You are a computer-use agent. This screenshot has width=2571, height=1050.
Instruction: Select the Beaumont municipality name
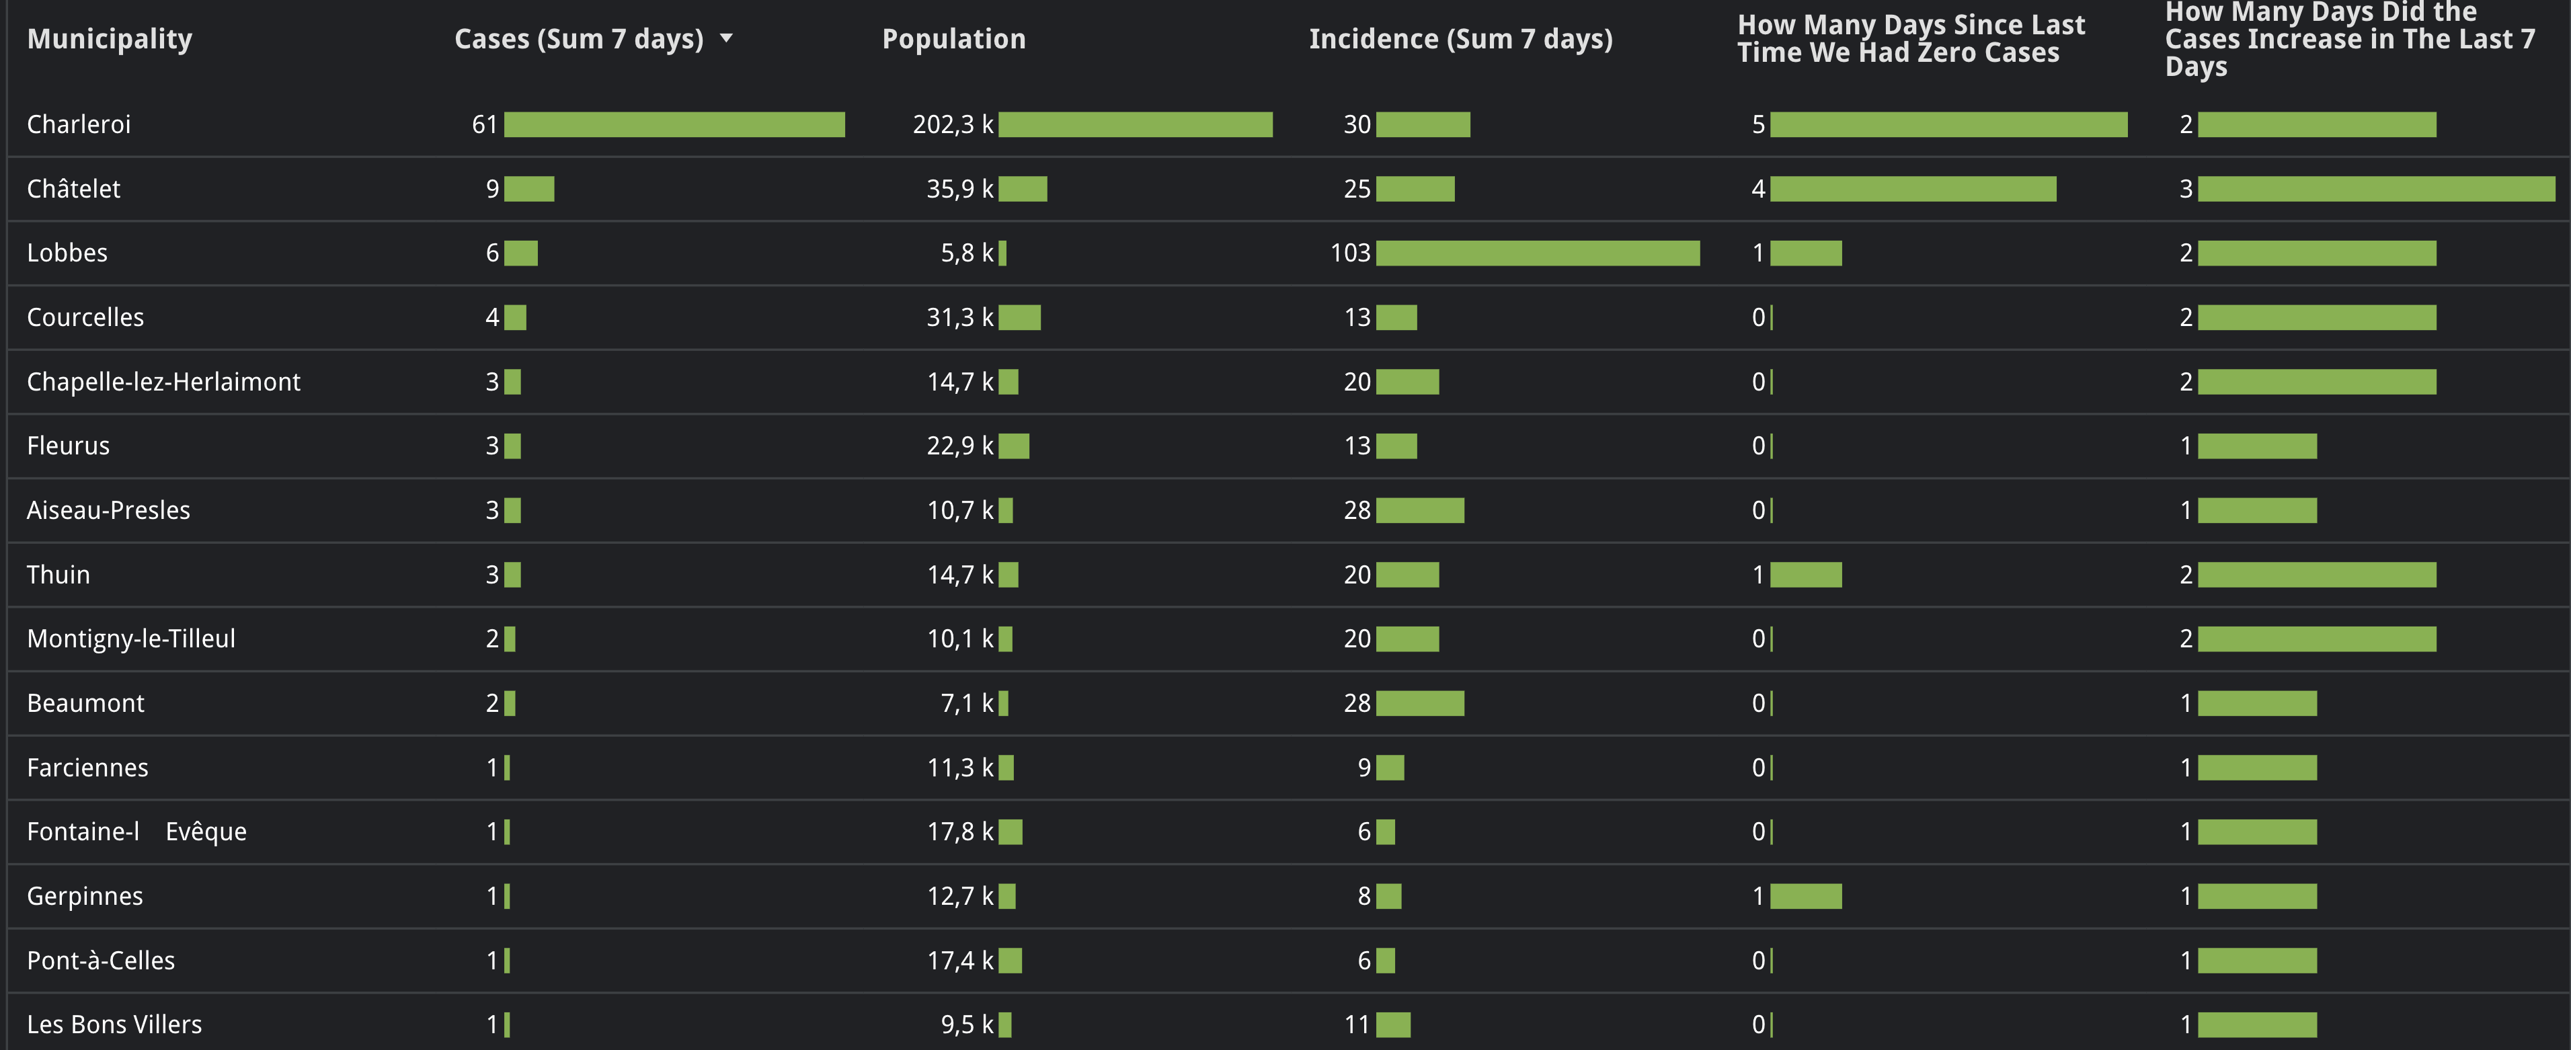click(x=86, y=702)
